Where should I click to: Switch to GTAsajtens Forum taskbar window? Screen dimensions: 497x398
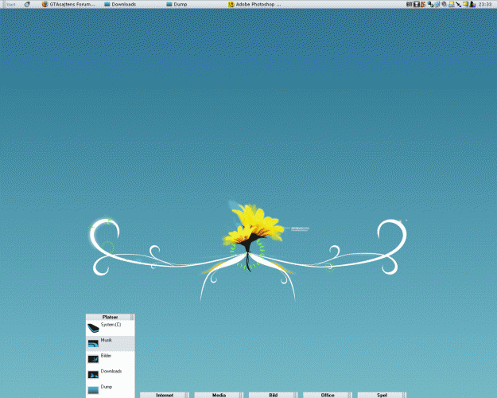(x=70, y=4)
